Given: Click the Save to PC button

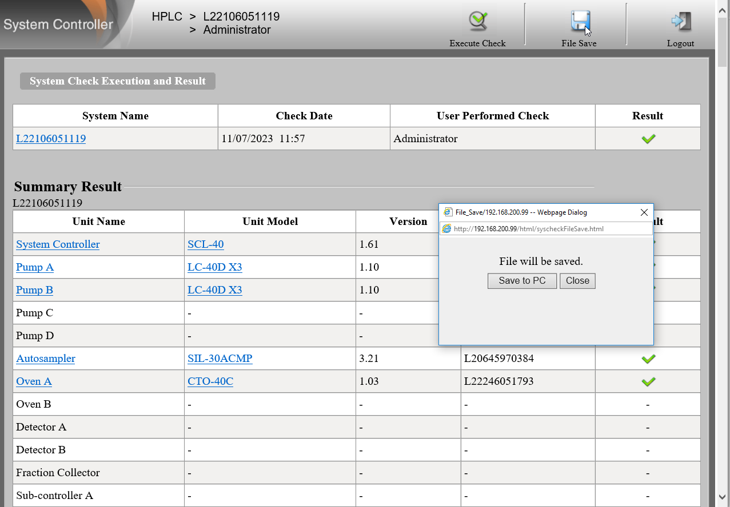Looking at the screenshot, I should point(522,281).
